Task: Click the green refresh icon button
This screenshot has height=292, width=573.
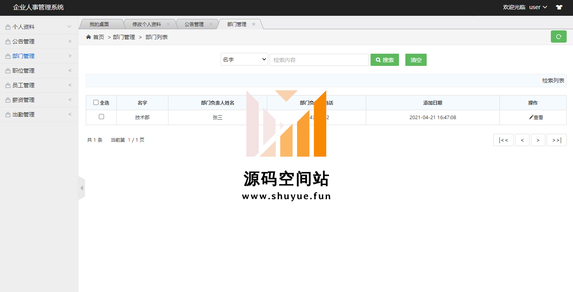Action: (558, 37)
